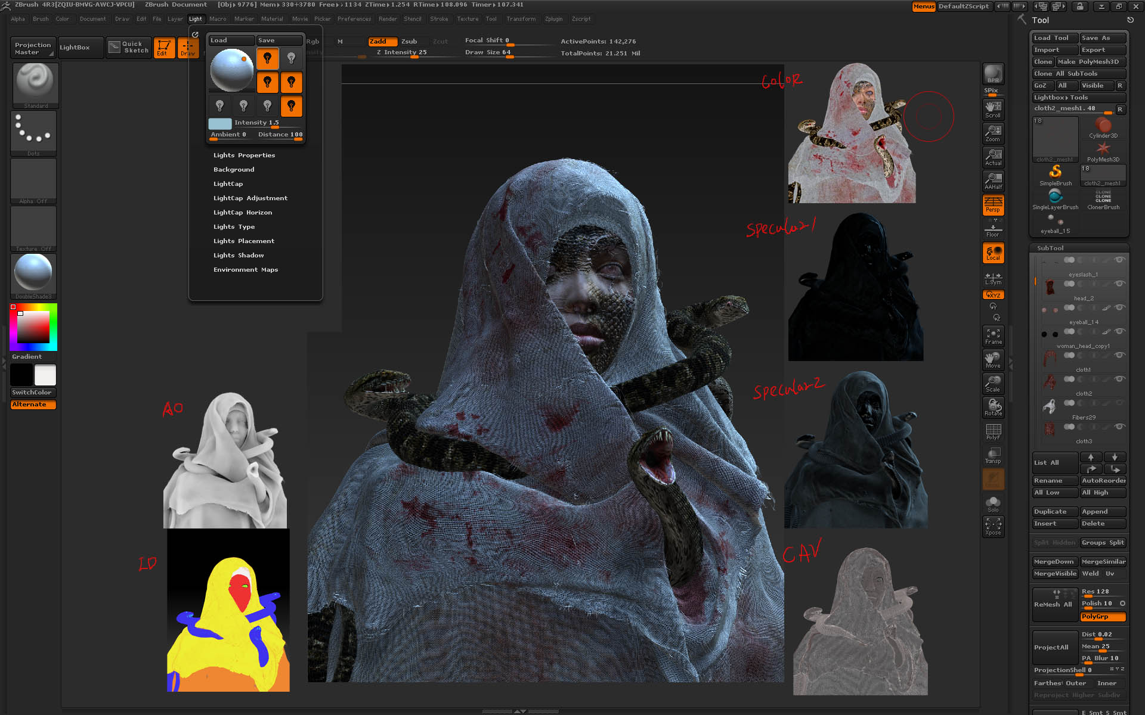Screen dimensions: 1145x715
Task: Toggle PolyGrp remesh option
Action: (x=1103, y=617)
